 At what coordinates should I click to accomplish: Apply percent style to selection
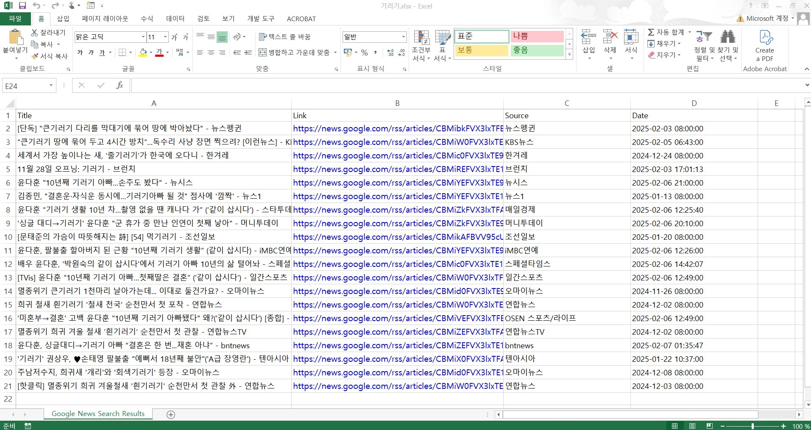[364, 53]
